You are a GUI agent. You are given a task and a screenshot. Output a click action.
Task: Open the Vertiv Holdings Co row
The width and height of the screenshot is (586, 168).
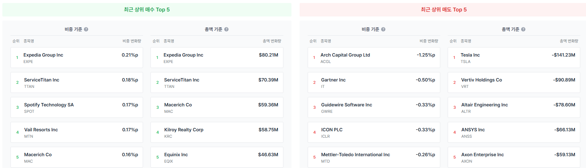click(x=514, y=82)
